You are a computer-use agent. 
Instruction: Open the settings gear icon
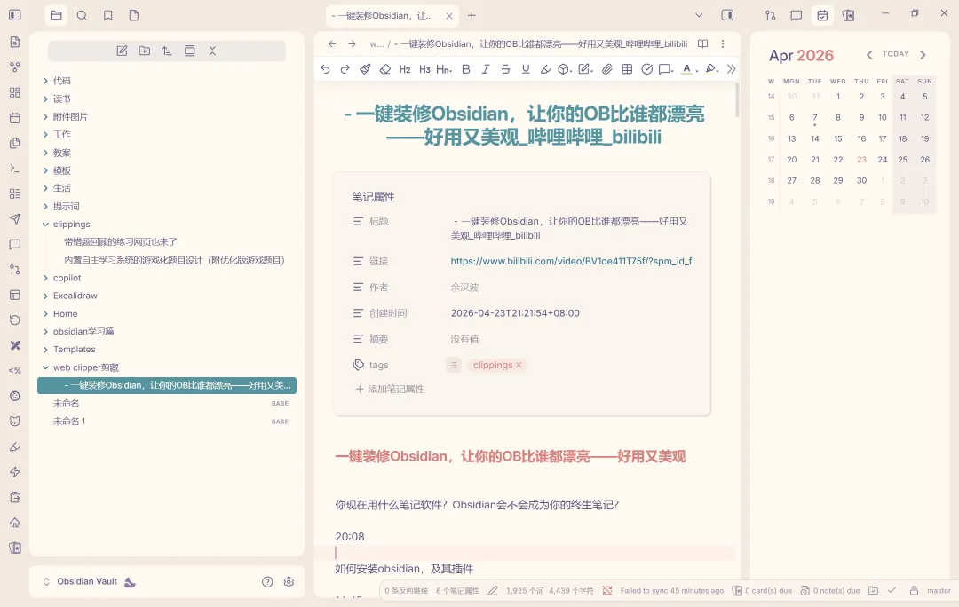point(289,582)
